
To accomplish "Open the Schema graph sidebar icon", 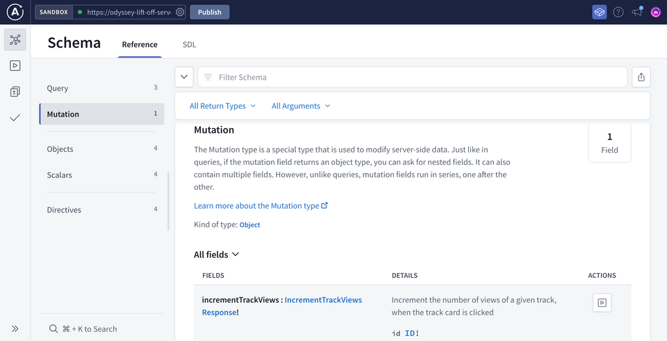I will (x=15, y=40).
